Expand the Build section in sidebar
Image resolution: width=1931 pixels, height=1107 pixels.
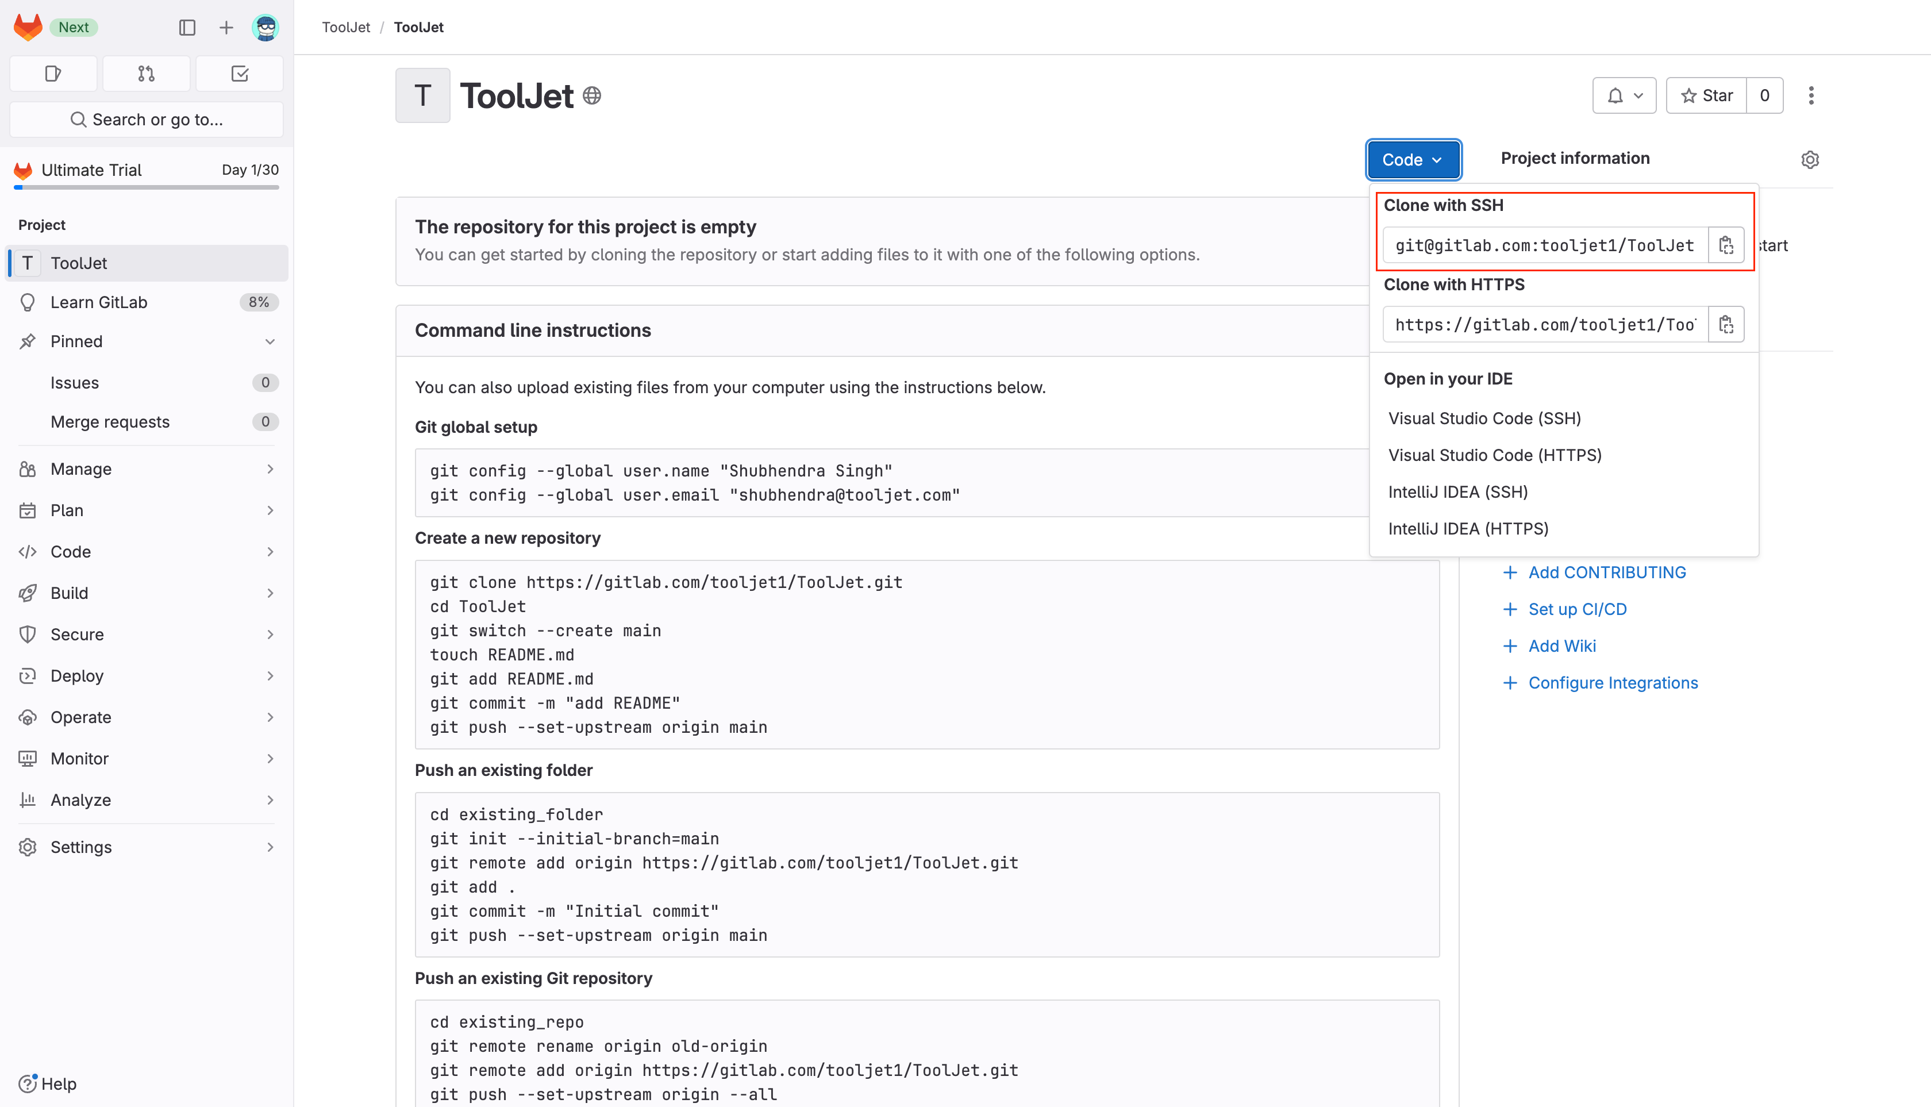[147, 591]
